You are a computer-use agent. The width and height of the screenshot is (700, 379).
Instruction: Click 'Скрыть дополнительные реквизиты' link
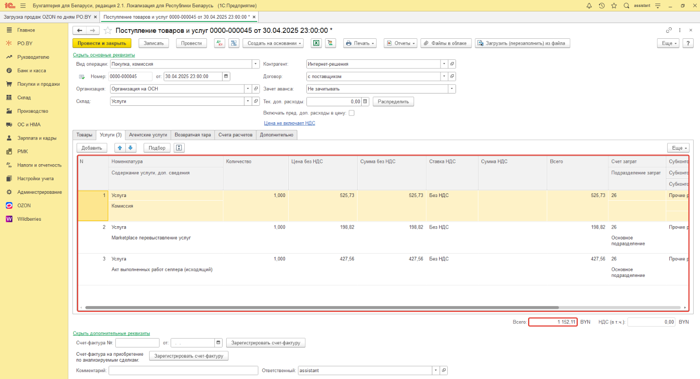coord(111,333)
